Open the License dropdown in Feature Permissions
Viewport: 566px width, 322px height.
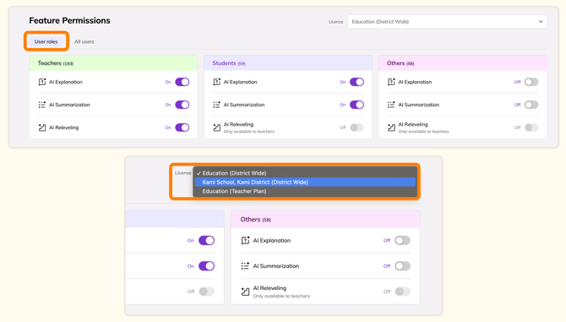click(x=447, y=22)
